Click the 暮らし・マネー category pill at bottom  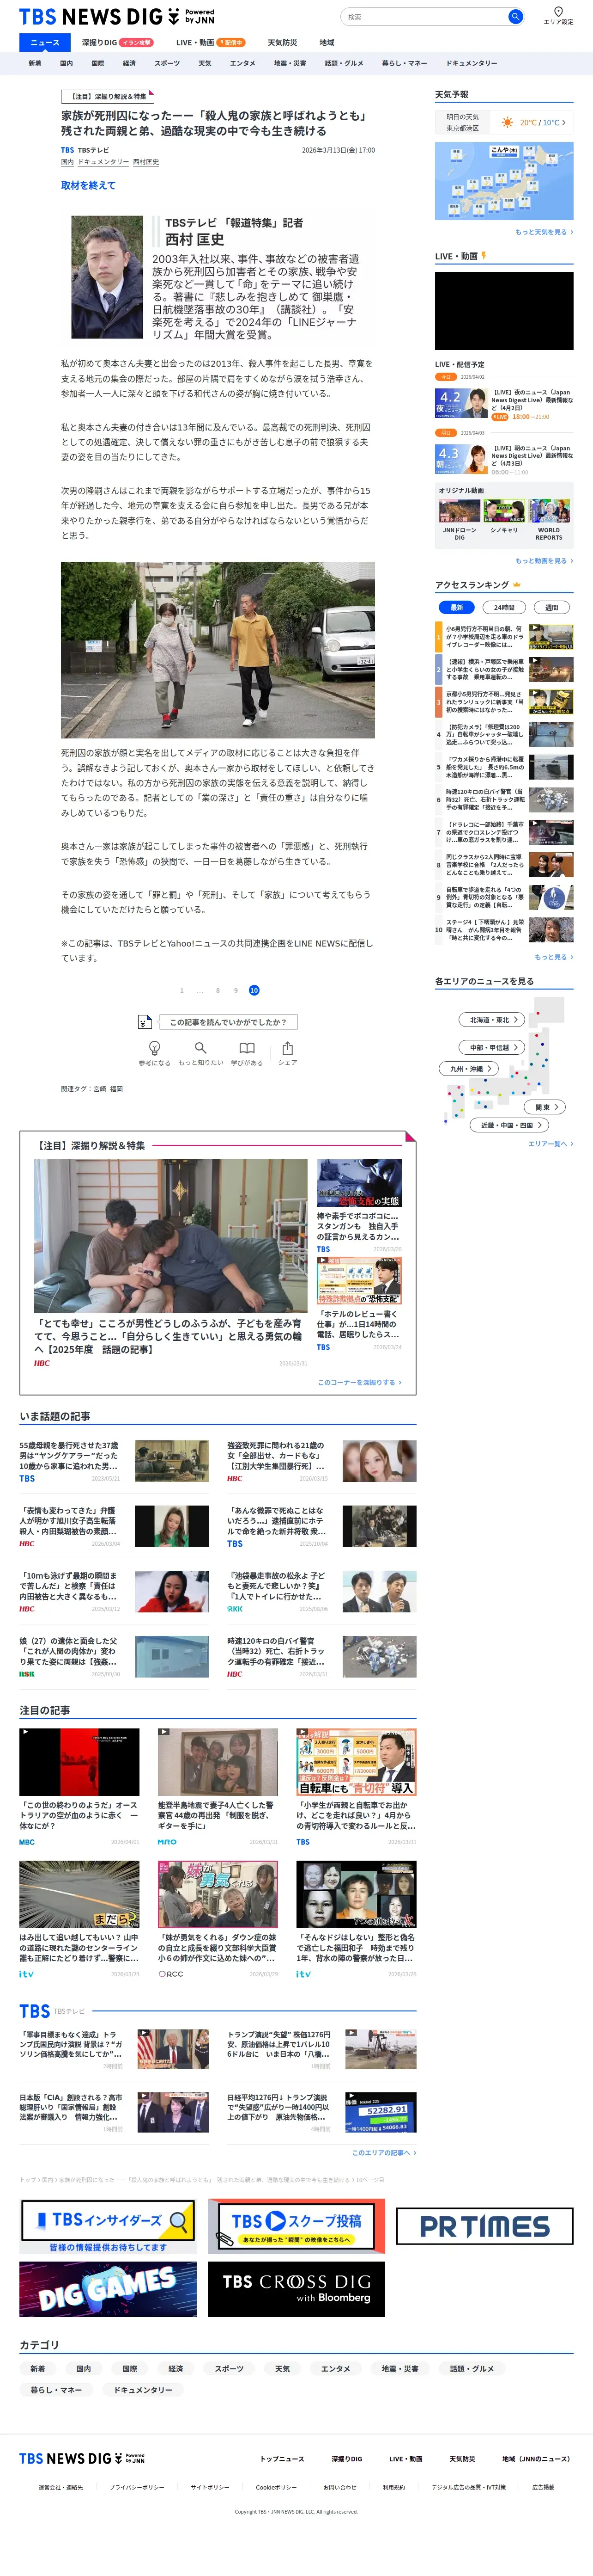(x=56, y=2390)
